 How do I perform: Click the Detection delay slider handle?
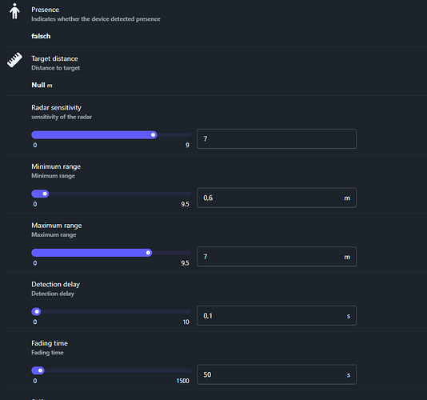(x=37, y=311)
